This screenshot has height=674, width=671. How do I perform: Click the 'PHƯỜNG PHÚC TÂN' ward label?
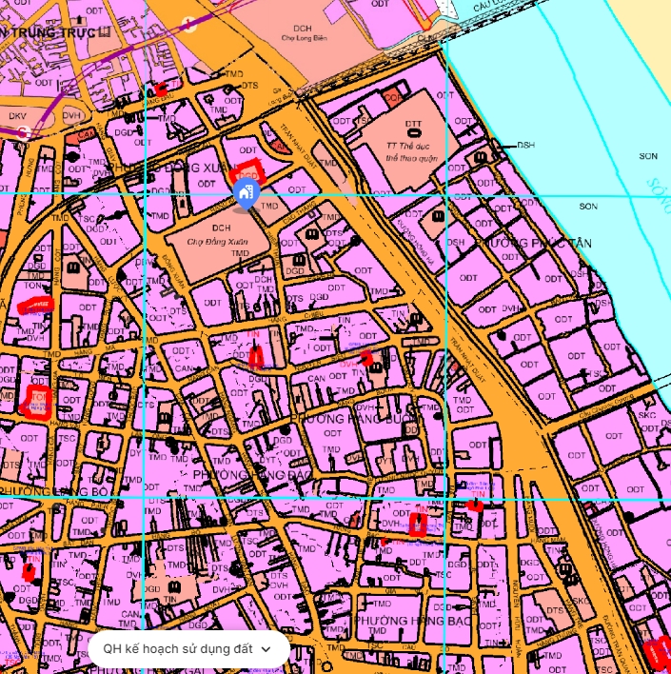[533, 244]
